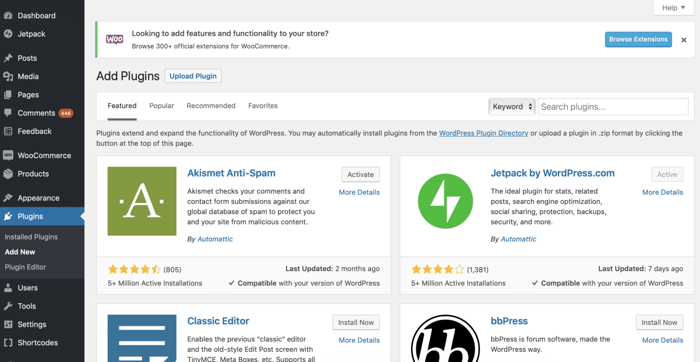Dismiss the WooCommerce extensions notice
Viewport: 700px width, 362px height.
683,40
